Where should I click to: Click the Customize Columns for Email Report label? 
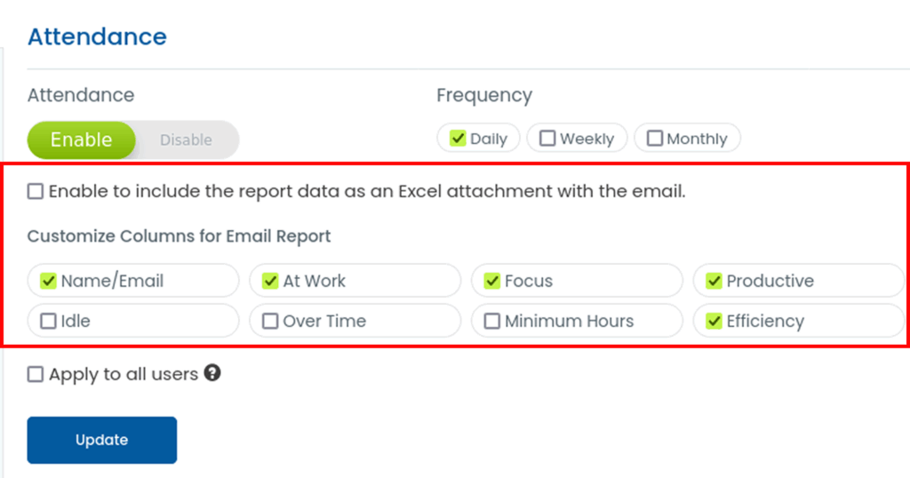pos(179,236)
